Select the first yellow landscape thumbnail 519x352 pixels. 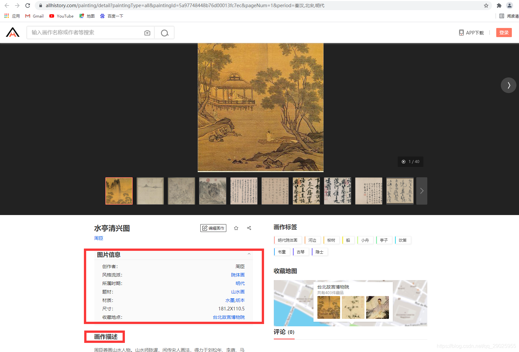[119, 191]
